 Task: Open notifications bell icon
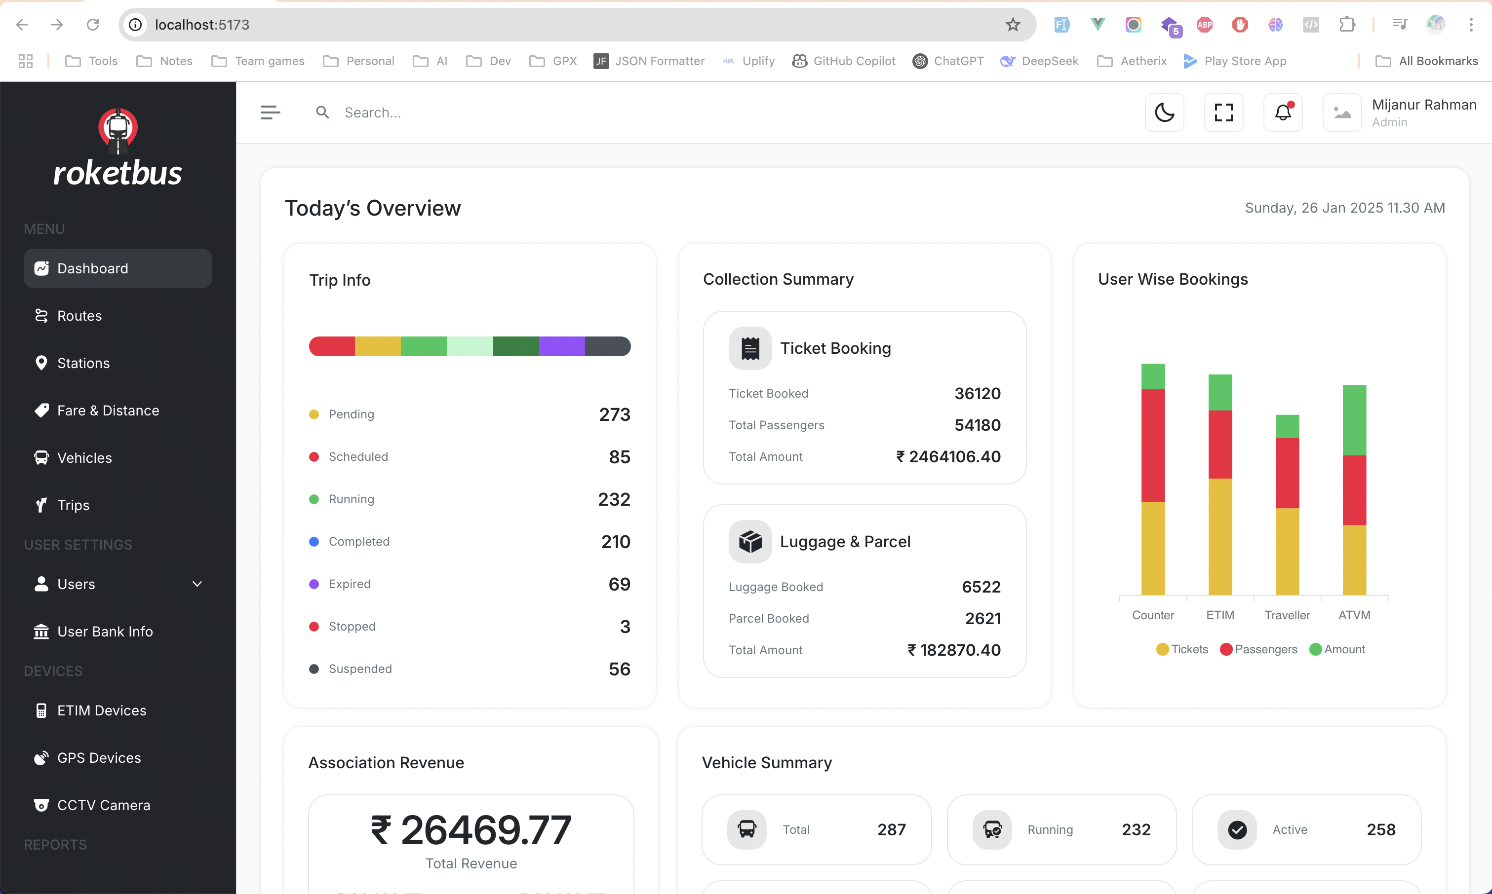pyautogui.click(x=1283, y=112)
